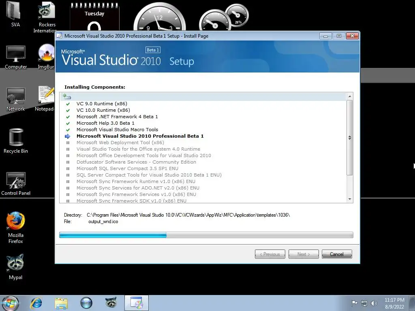The width and height of the screenshot is (415, 311).
Task: Launch ImgBurn from the desktop
Action: pyautogui.click(x=46, y=57)
